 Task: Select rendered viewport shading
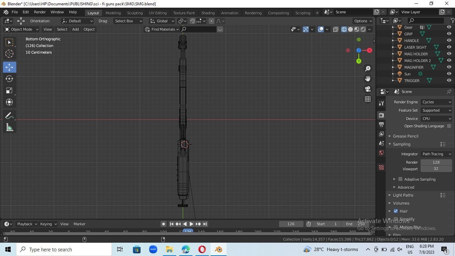coord(363,29)
